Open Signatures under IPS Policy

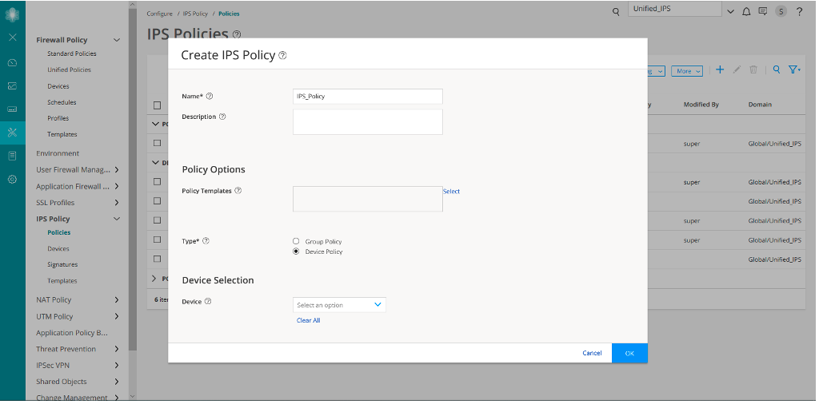click(62, 264)
